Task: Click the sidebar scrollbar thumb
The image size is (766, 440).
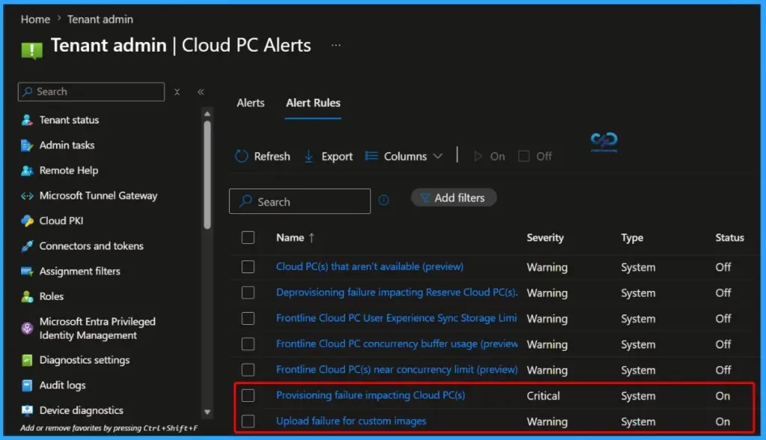Action: pos(207,175)
